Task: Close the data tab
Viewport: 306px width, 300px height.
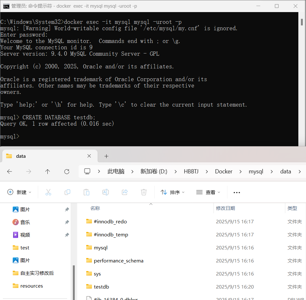Action: [x=89, y=156]
